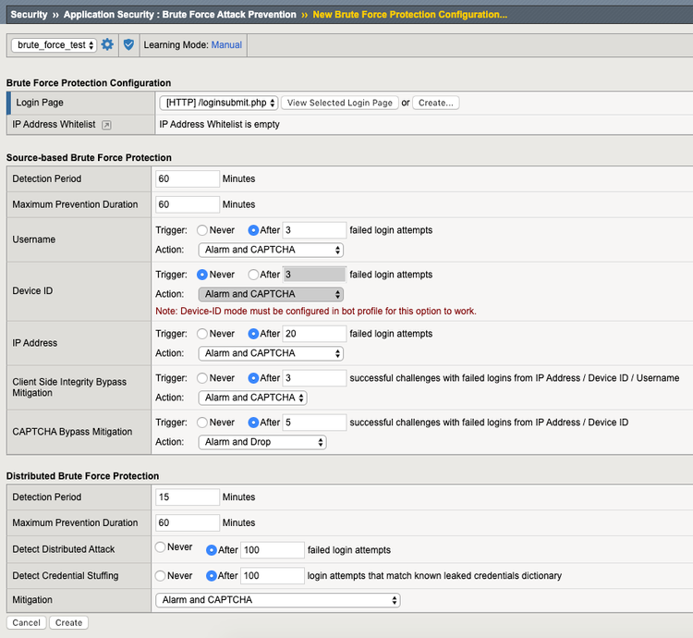Image resolution: width=693 pixels, height=638 pixels.
Task: Click Application Security : Brute Force Attack Prevention breadcrumb
Action: pyautogui.click(x=180, y=15)
